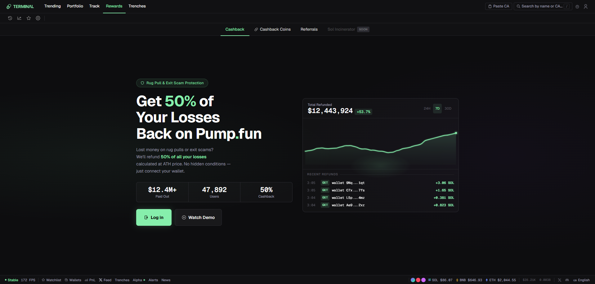This screenshot has height=284, width=595.
Task: Open the Discord icon in status bar
Action: 567,280
